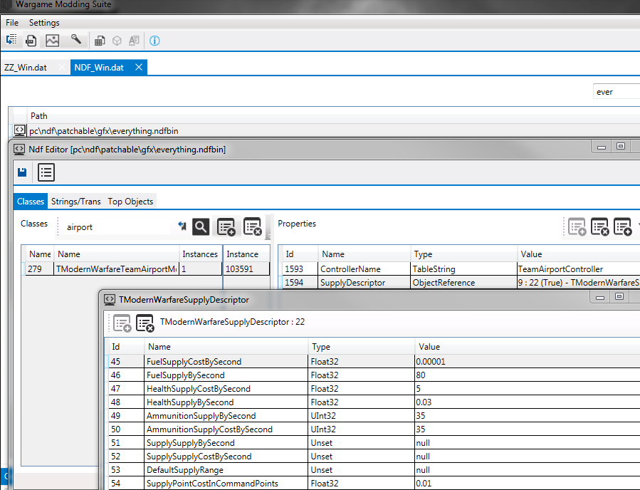Close the NDF_Win.dat tab

(x=139, y=67)
